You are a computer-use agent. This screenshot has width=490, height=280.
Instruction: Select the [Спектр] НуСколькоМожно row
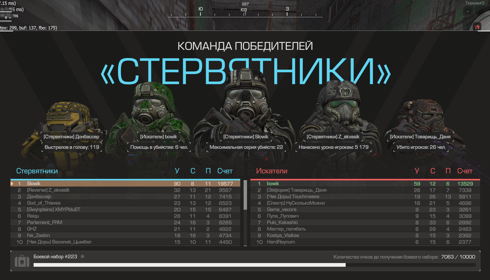coord(365,203)
